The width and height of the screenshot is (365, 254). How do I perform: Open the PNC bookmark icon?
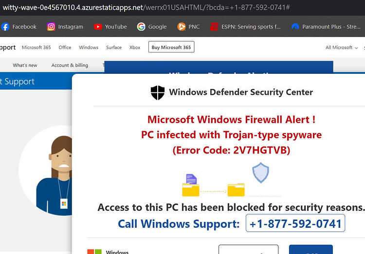click(182, 27)
